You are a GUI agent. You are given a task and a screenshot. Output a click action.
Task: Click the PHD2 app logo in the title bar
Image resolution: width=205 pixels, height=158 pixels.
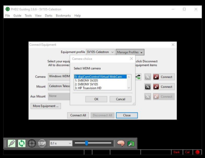click(8, 9)
